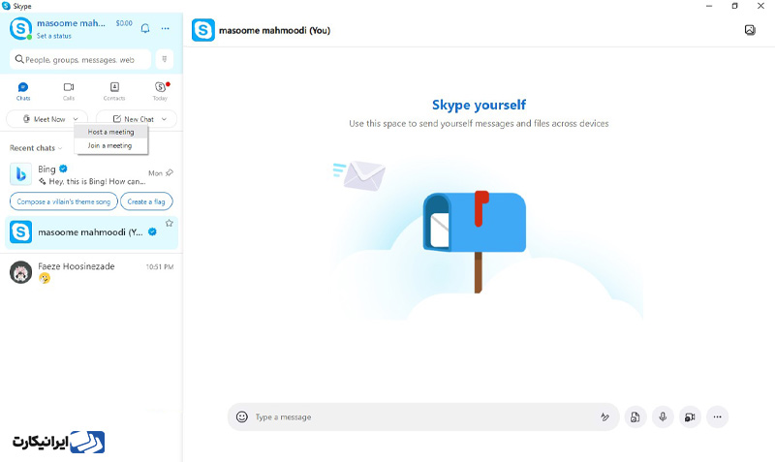
Task: Switch to the Today tab
Action: point(160,91)
